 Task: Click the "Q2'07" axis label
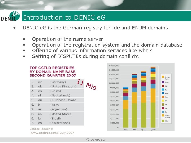153,130
